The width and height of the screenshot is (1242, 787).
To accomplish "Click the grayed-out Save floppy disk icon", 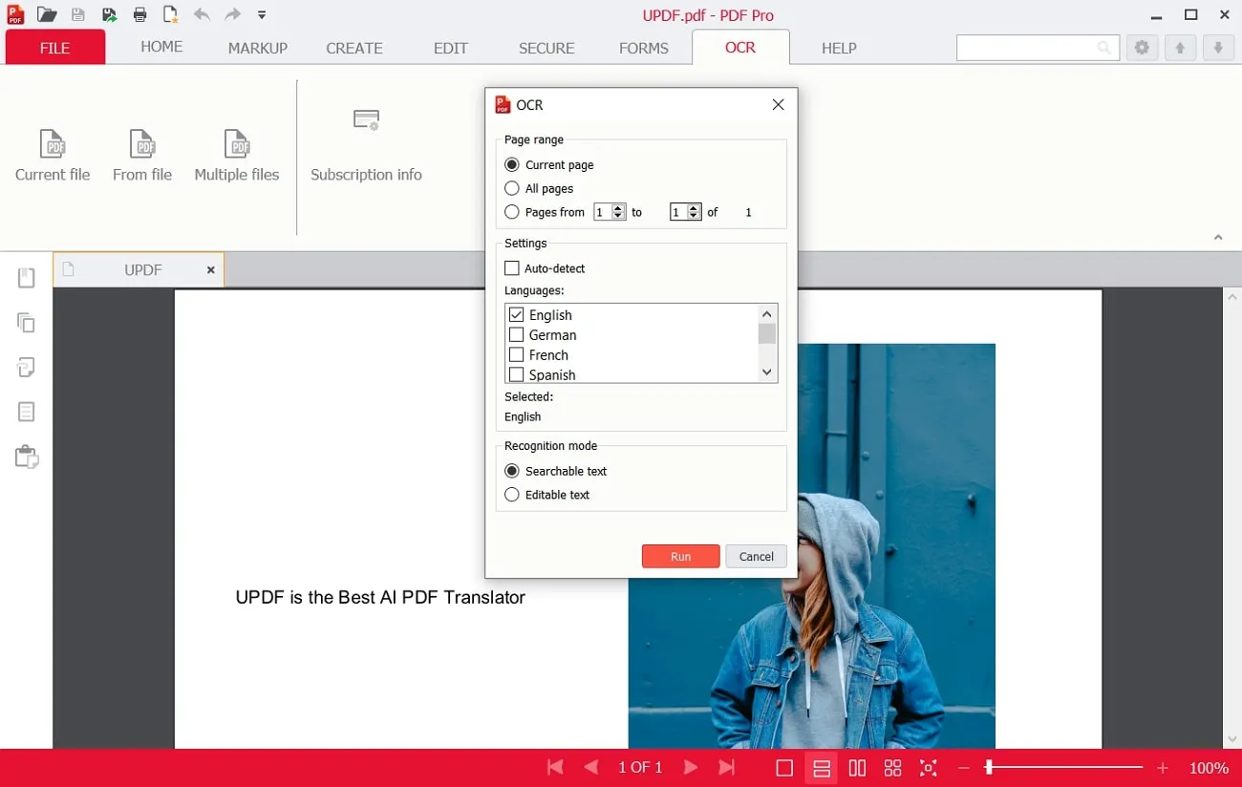I will pyautogui.click(x=78, y=14).
